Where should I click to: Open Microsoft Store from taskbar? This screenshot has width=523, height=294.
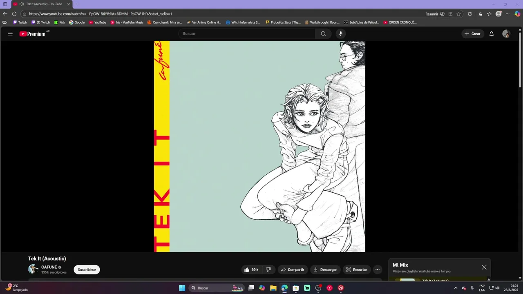tap(295, 288)
